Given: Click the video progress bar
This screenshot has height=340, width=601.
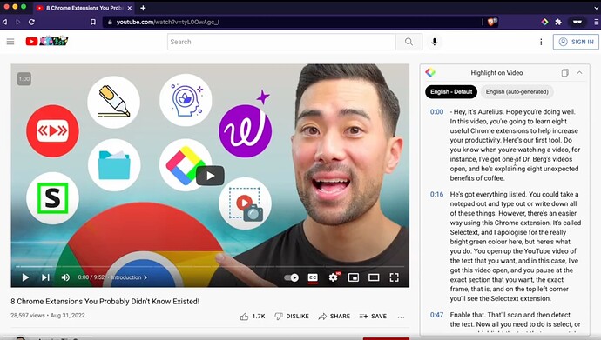Looking at the screenshot, I should 210,266.
